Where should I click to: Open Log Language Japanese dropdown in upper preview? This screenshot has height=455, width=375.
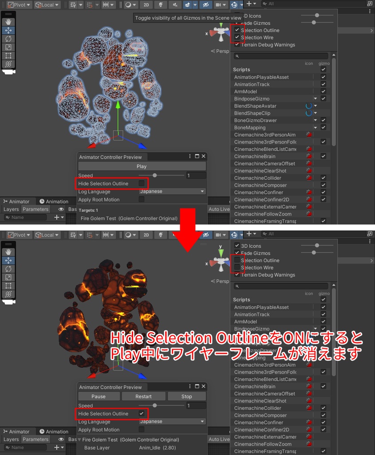[172, 192]
